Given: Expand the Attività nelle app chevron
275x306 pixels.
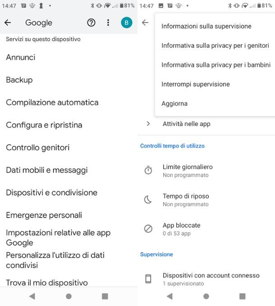Looking at the screenshot, I should [x=148, y=123].
